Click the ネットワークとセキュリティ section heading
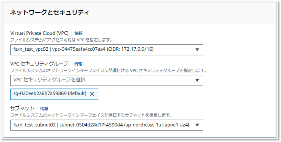The width and height of the screenshot is (281, 142). tap(50, 13)
